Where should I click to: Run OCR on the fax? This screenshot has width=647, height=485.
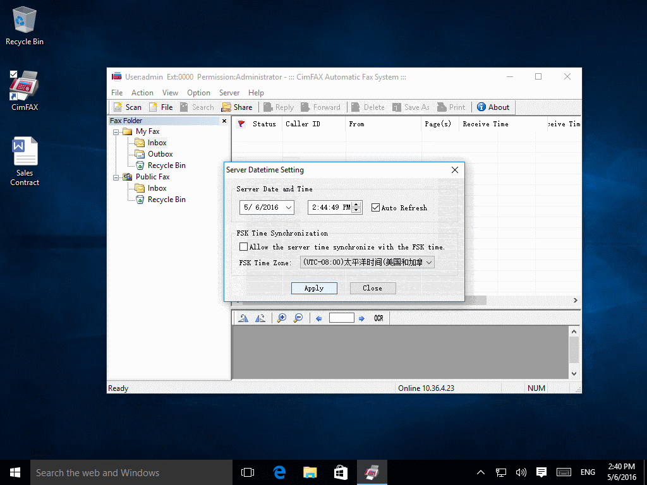tap(379, 318)
